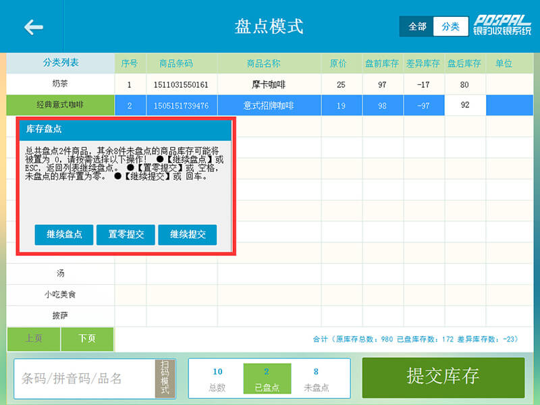
Task: Go to next page with 下页
Action: pos(87,339)
